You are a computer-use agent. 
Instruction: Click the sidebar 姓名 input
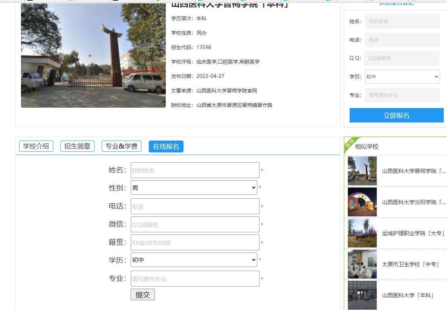coord(402,21)
